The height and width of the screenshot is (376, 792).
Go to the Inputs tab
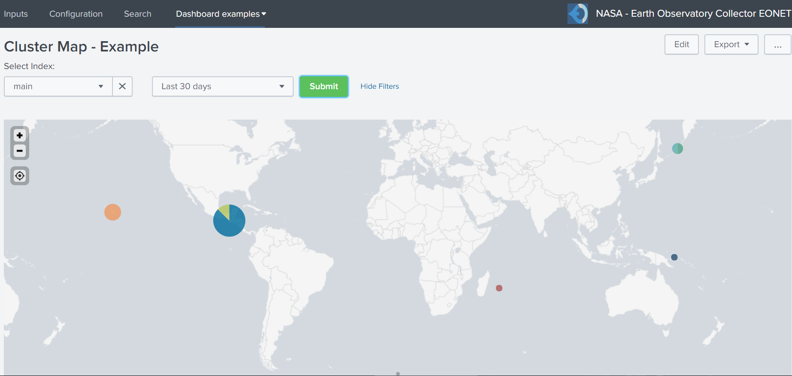pos(16,14)
